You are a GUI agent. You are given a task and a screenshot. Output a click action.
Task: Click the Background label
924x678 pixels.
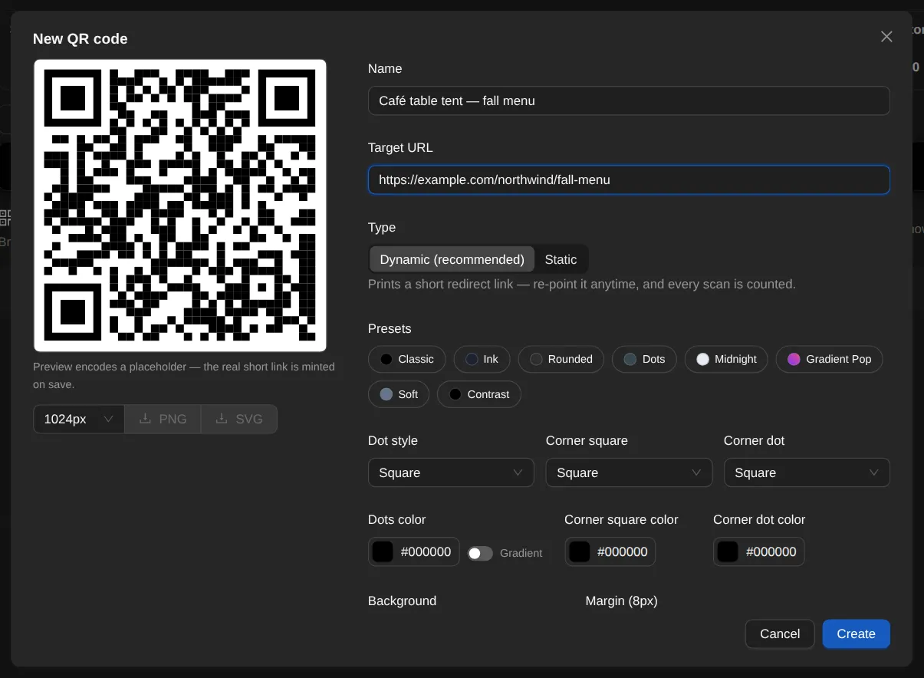coord(402,601)
